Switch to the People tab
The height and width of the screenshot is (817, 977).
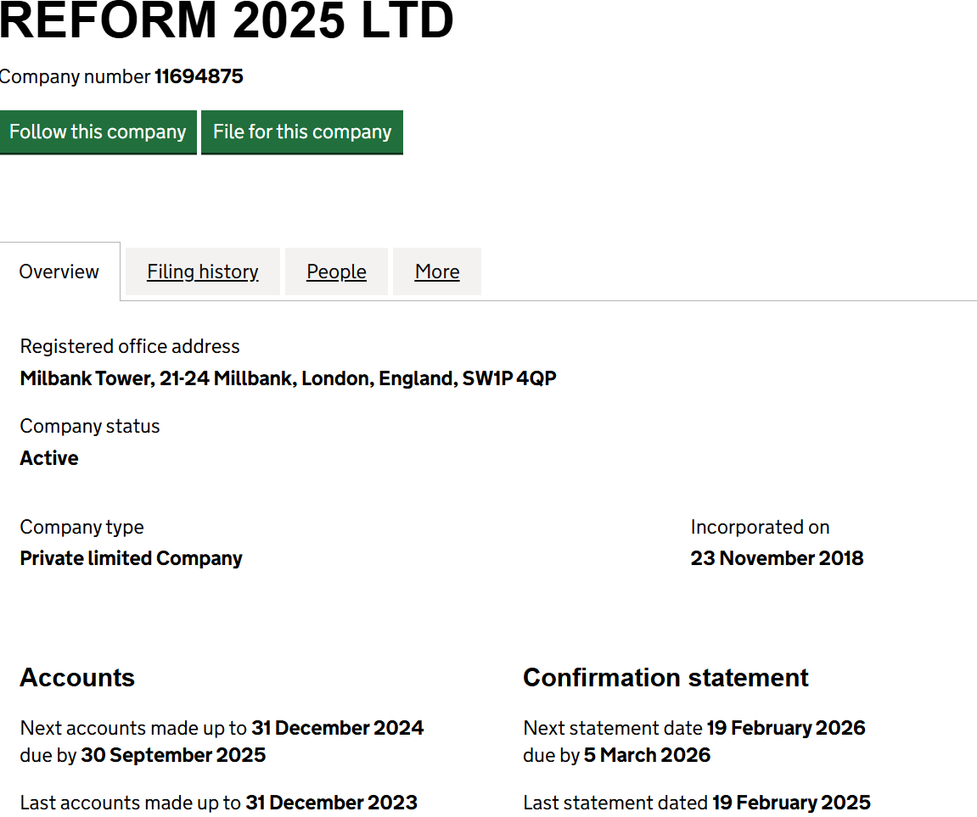pos(336,271)
